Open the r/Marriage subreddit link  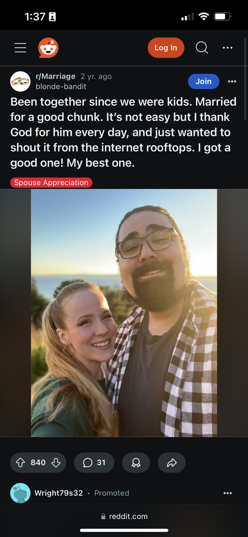56,76
